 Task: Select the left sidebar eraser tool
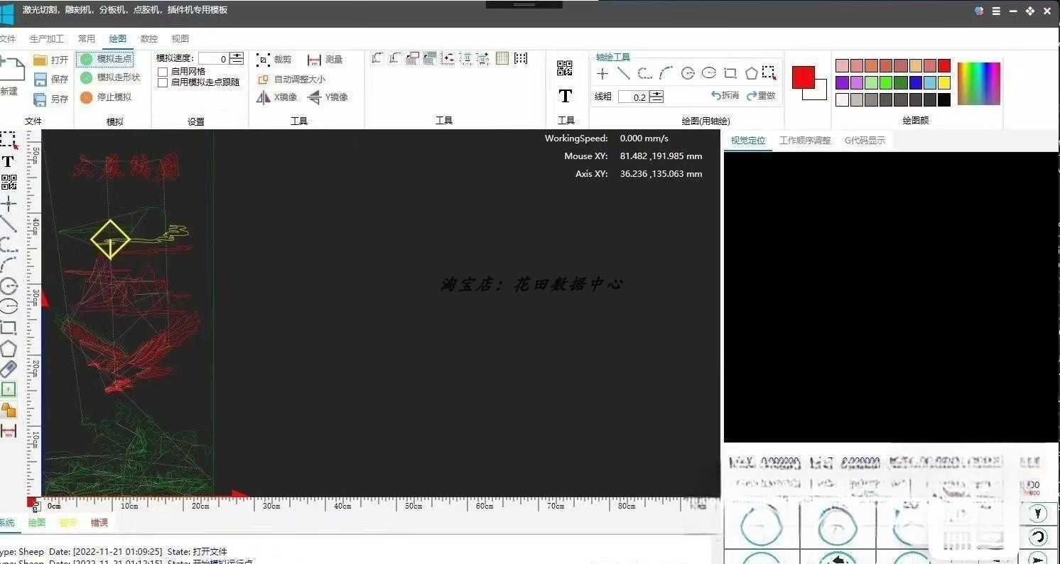pyautogui.click(x=8, y=369)
